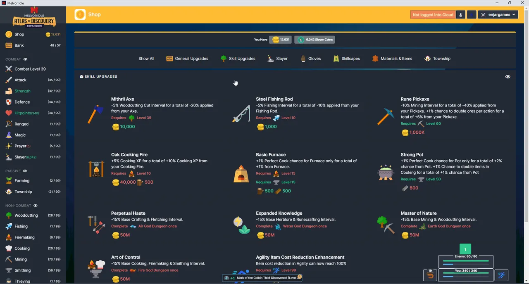Click the Master of Nature icon
Screen dimensions: 529x284
point(386,225)
